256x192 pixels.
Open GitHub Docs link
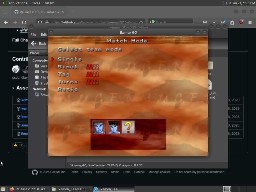(x=127, y=172)
